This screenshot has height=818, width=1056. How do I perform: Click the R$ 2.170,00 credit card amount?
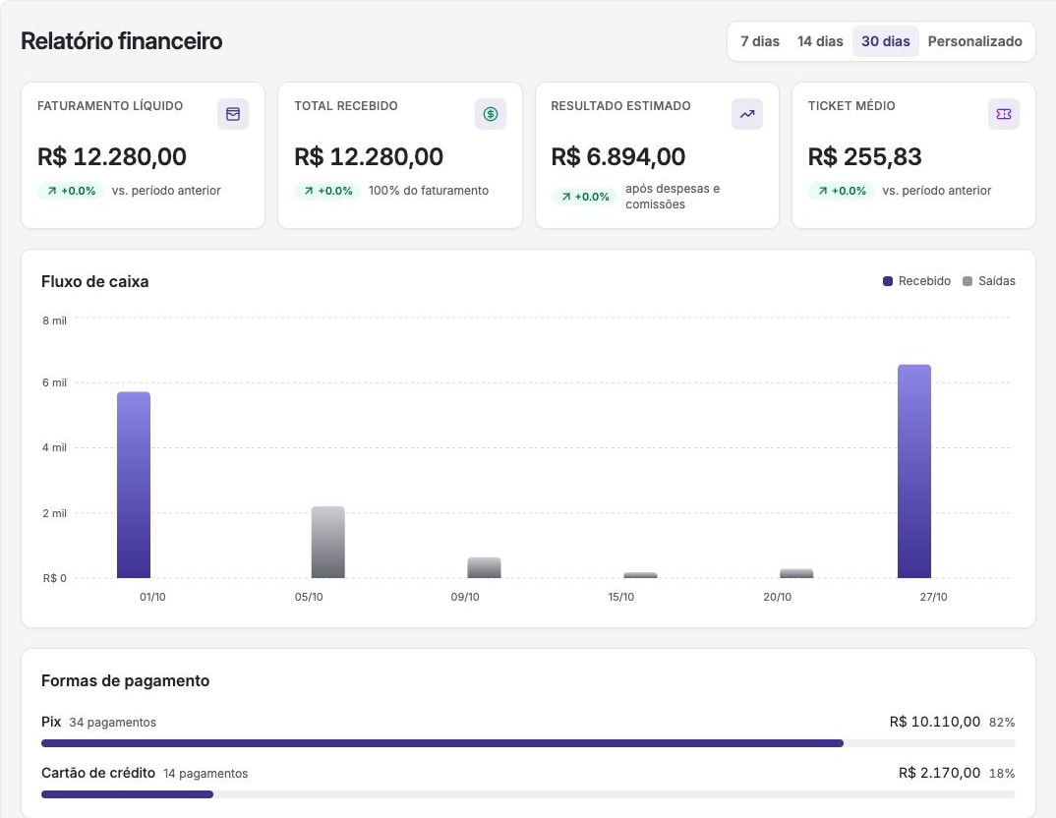click(x=940, y=773)
